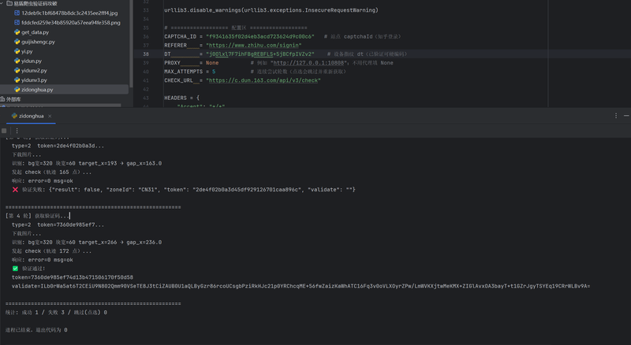Click the project tree horizontal scrollbar
The image size is (631, 345).
tap(61, 106)
